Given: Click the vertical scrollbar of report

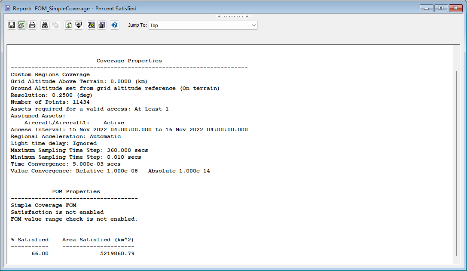Looking at the screenshot, I should [x=456, y=163].
